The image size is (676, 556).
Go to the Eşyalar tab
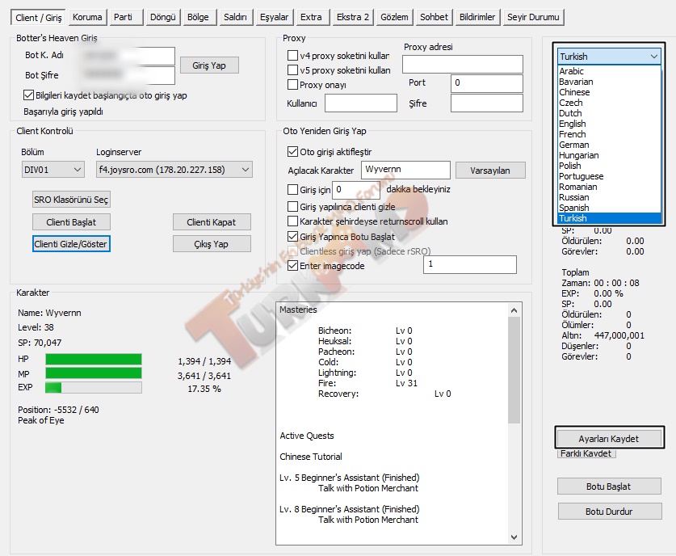pyautogui.click(x=275, y=17)
